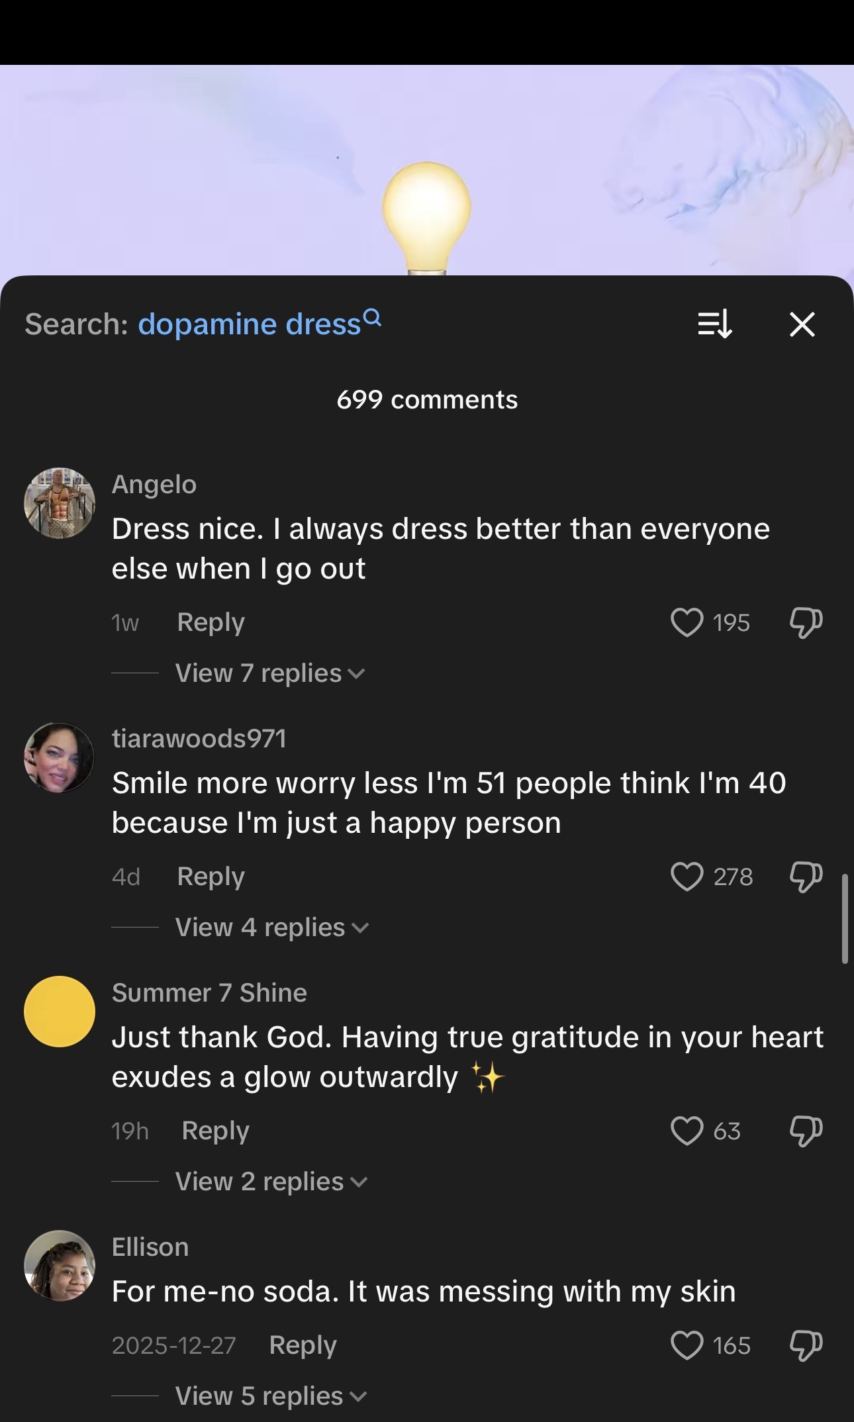Viewport: 854px width, 1422px height.
Task: Expand 4 replies under tiarawoods971's comment
Action: coord(271,927)
